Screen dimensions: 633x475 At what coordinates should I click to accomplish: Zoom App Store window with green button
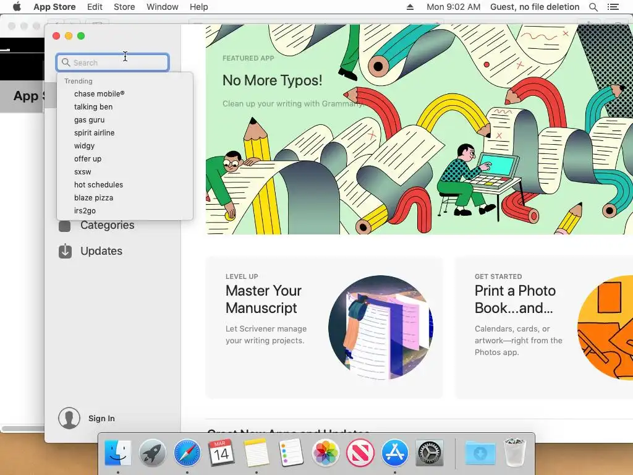click(81, 36)
